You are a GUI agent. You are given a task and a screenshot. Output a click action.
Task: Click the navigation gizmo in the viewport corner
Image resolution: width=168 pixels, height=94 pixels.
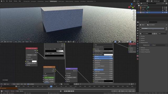[x=132, y=7]
